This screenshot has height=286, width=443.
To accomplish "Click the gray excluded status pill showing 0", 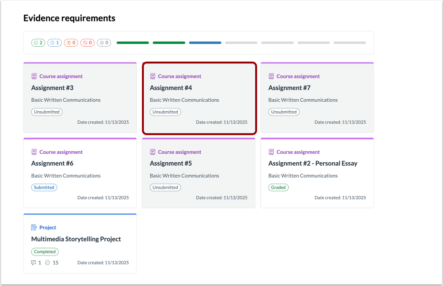I will tap(103, 42).
